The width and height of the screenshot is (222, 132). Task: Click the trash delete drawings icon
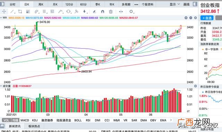pos(111,11)
